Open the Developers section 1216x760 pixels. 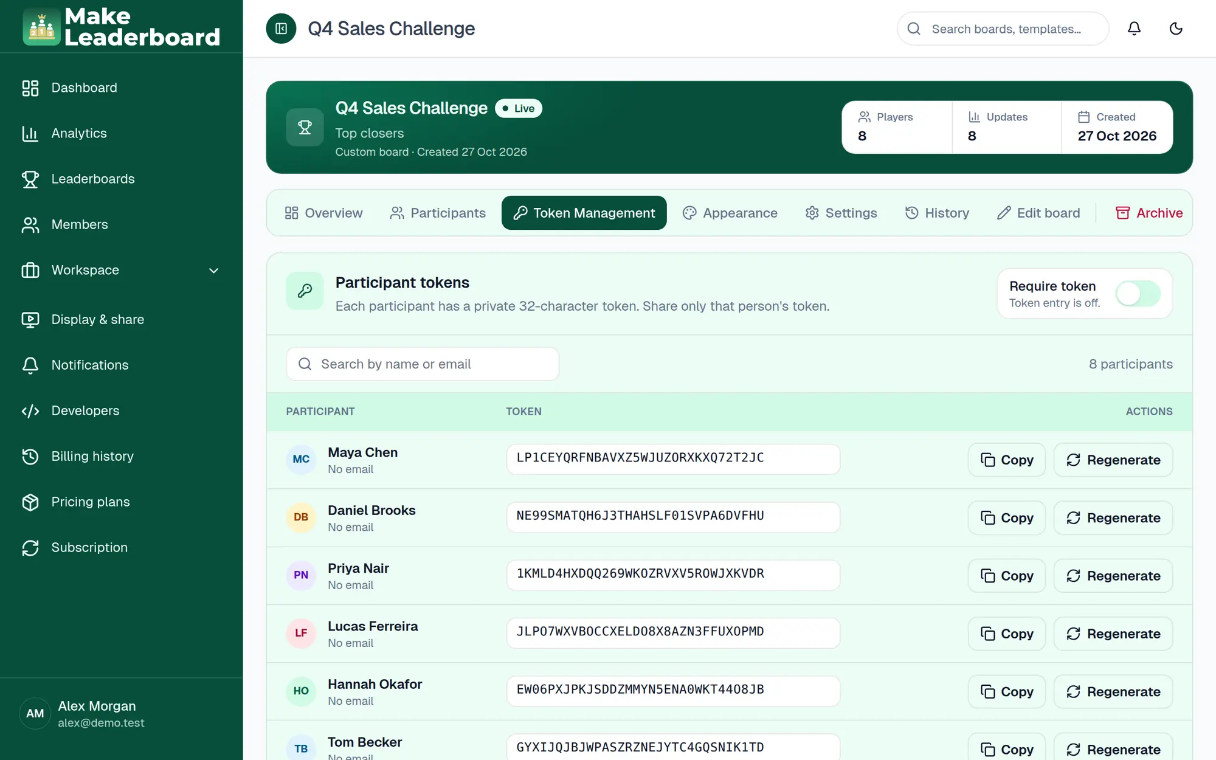122,410
